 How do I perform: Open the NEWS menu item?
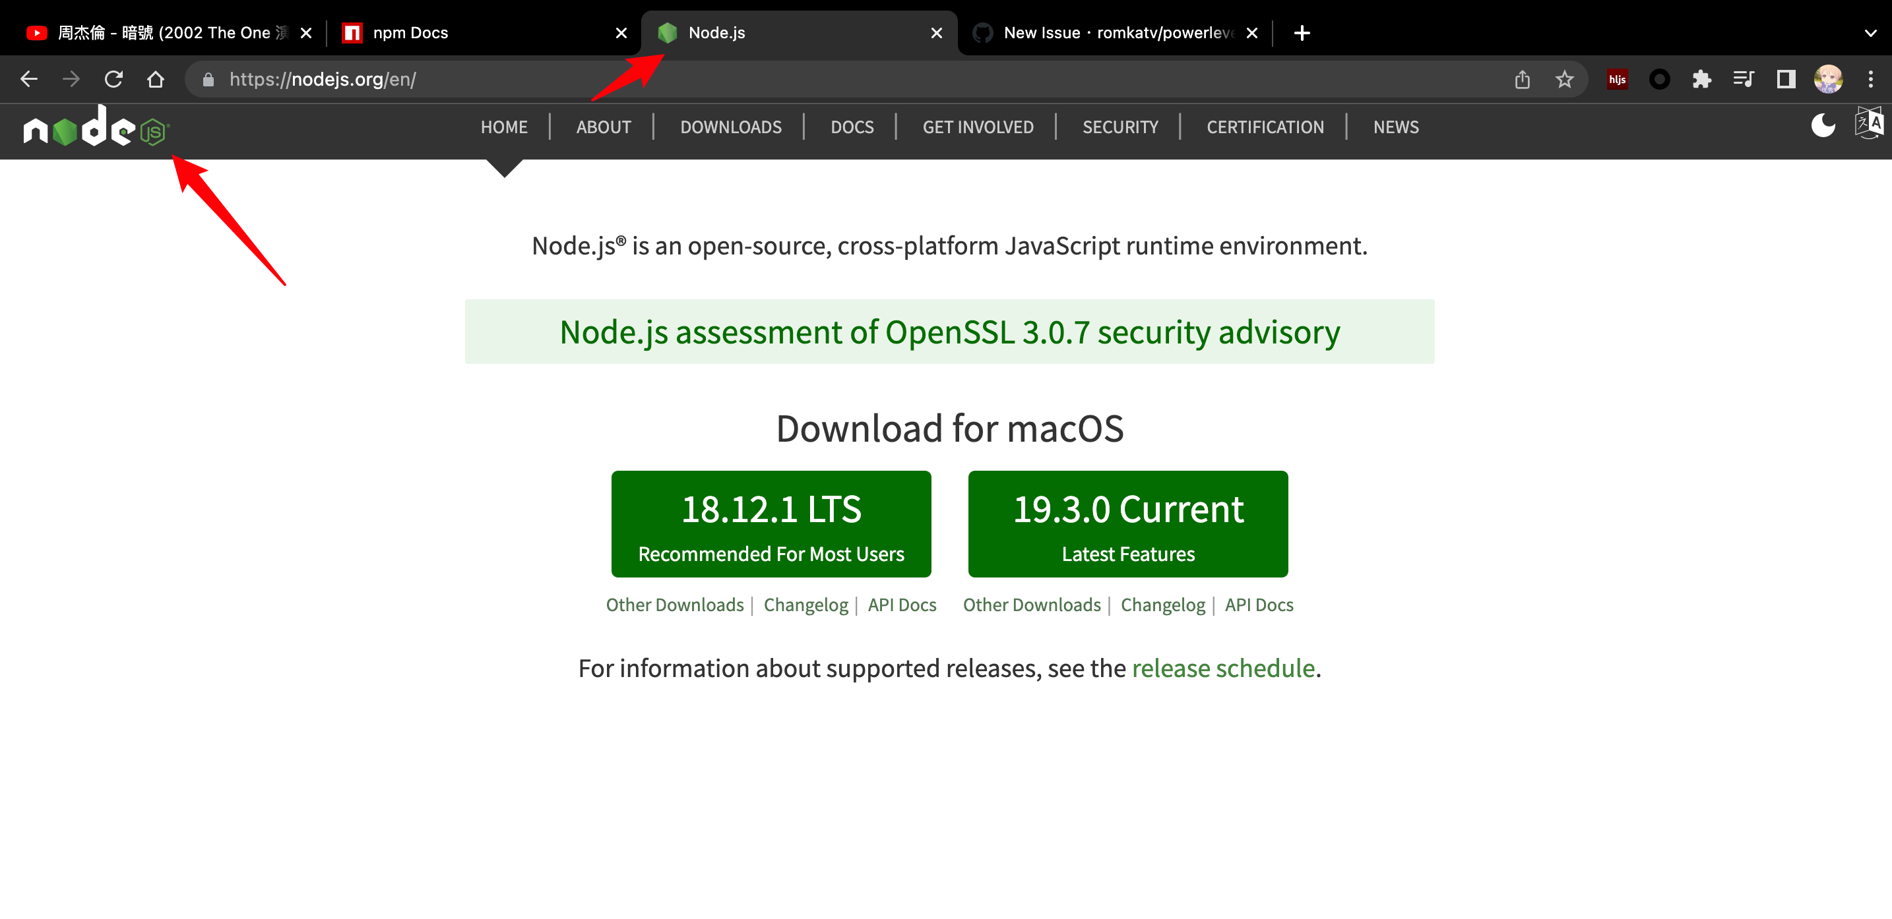point(1395,127)
